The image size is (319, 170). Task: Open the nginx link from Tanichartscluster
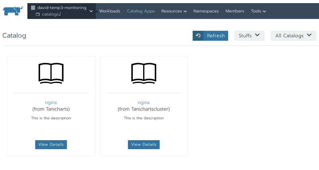[144, 103]
